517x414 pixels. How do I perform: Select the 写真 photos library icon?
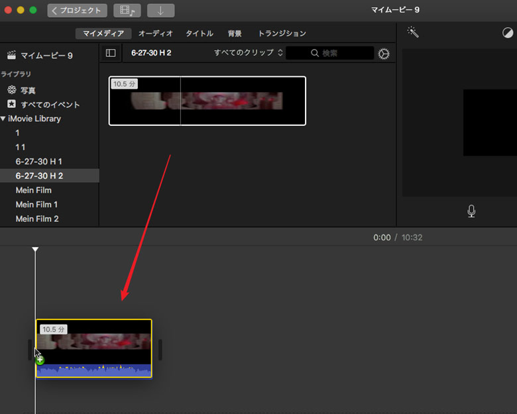tap(11, 90)
